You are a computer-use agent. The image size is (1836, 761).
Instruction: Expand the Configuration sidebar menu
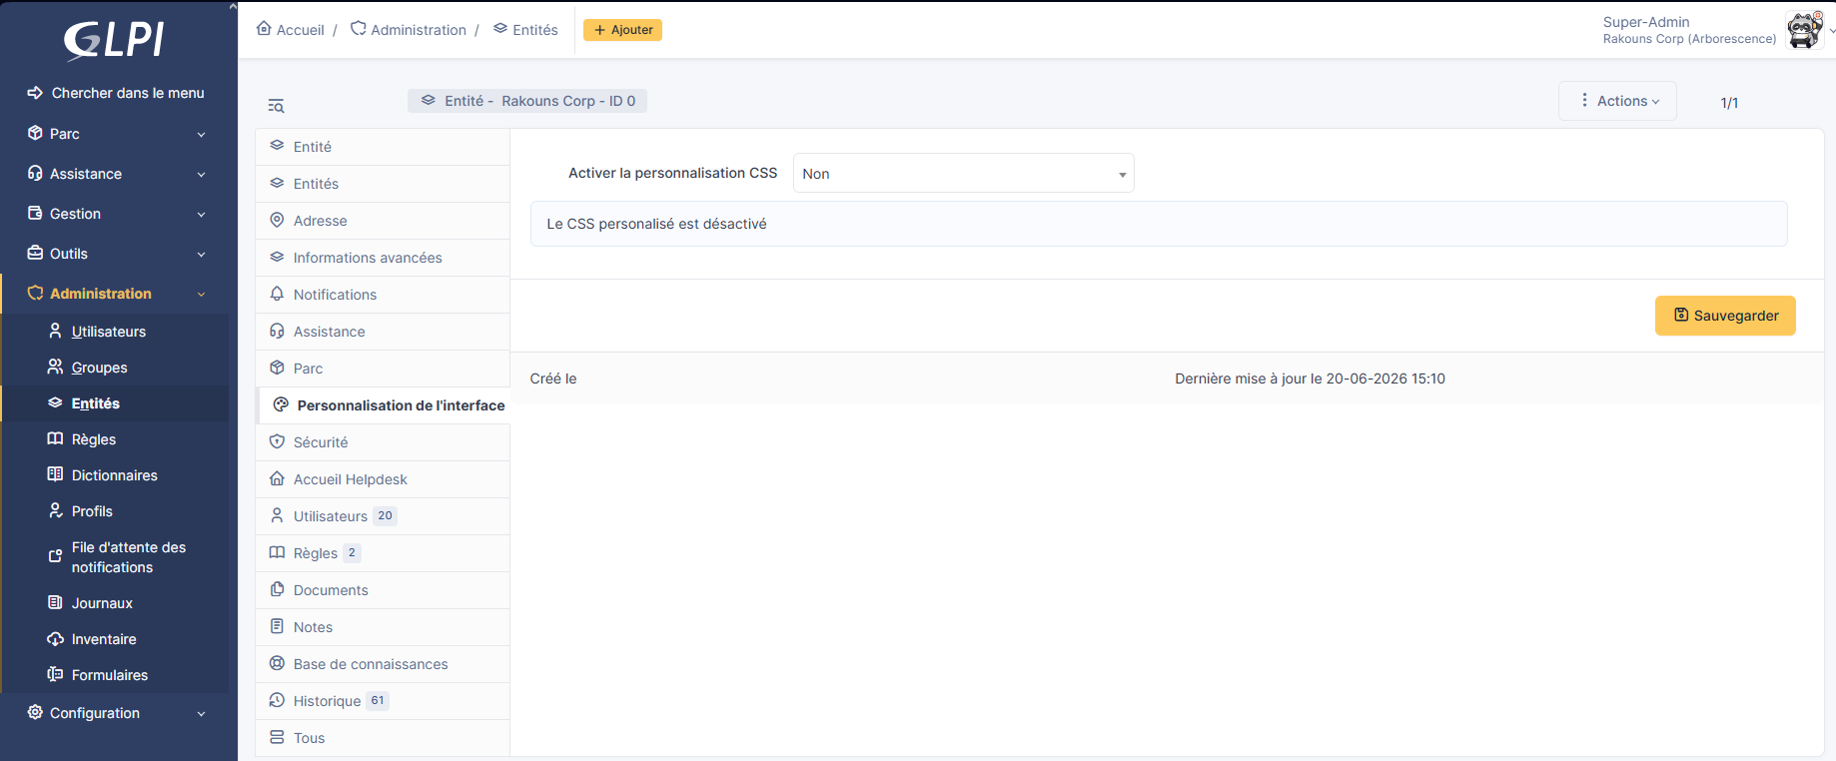click(116, 713)
